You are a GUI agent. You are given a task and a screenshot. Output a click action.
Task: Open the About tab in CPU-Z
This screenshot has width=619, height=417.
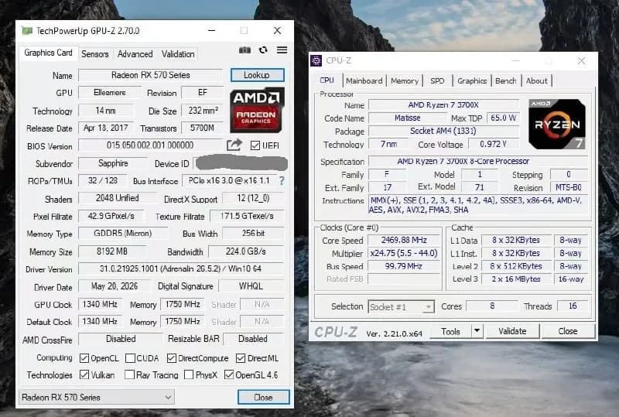[536, 81]
